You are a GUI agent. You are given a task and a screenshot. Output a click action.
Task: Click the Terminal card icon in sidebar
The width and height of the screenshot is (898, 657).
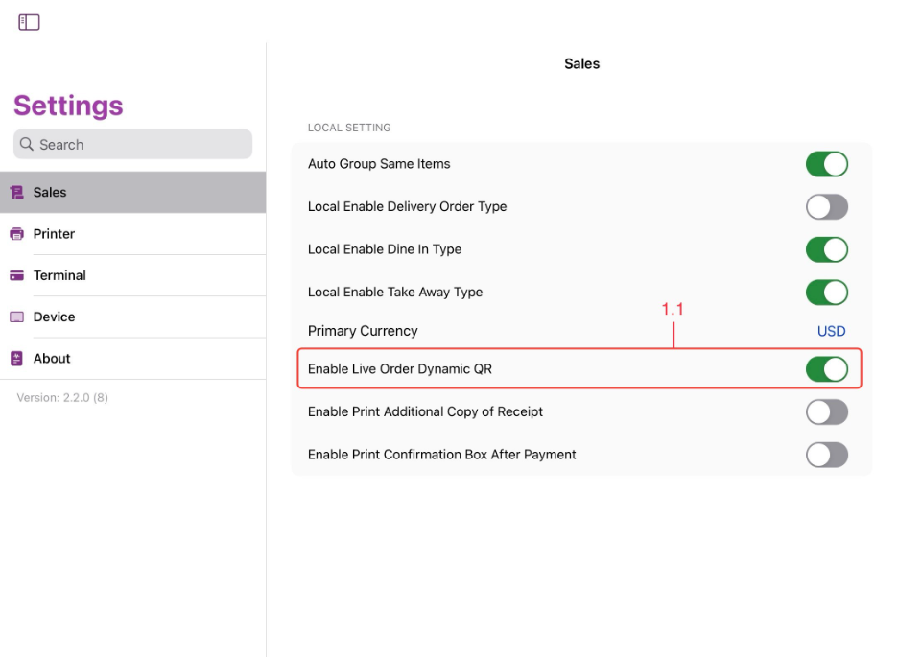point(16,275)
